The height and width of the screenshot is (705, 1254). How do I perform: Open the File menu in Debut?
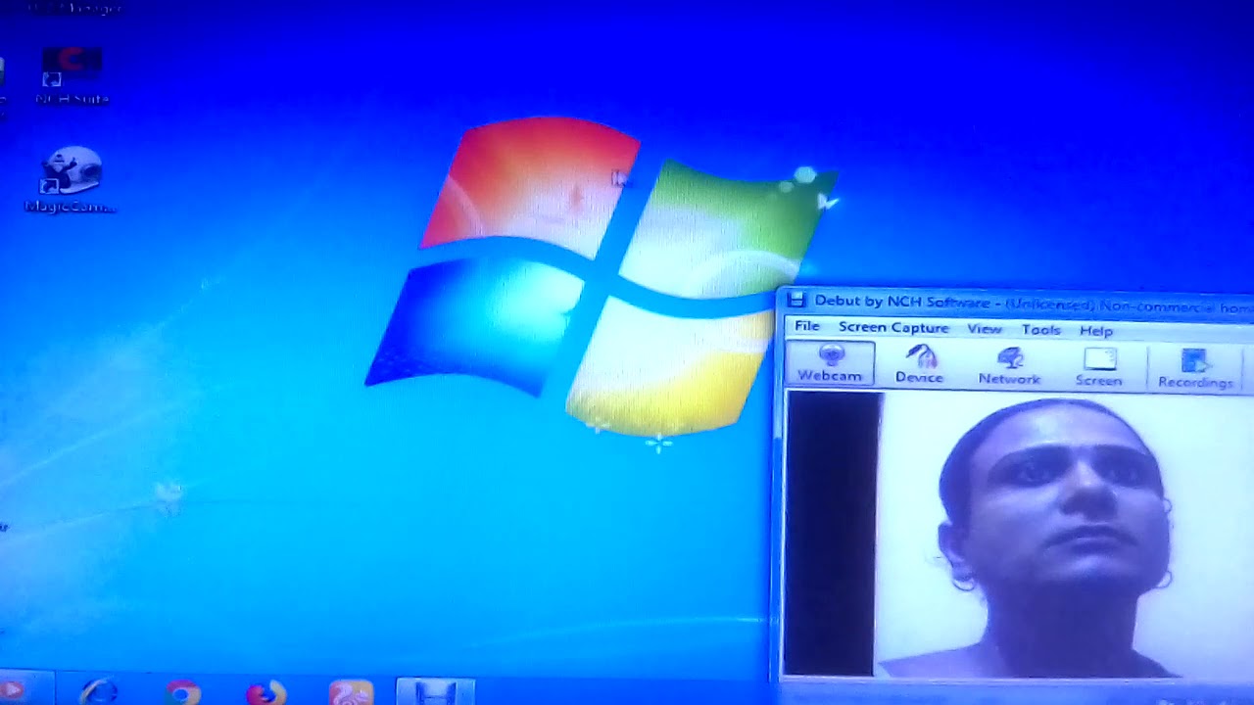806,326
